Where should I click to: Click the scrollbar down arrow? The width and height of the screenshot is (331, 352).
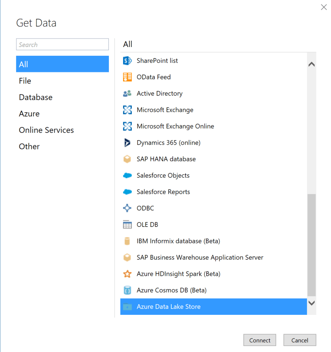(312, 303)
